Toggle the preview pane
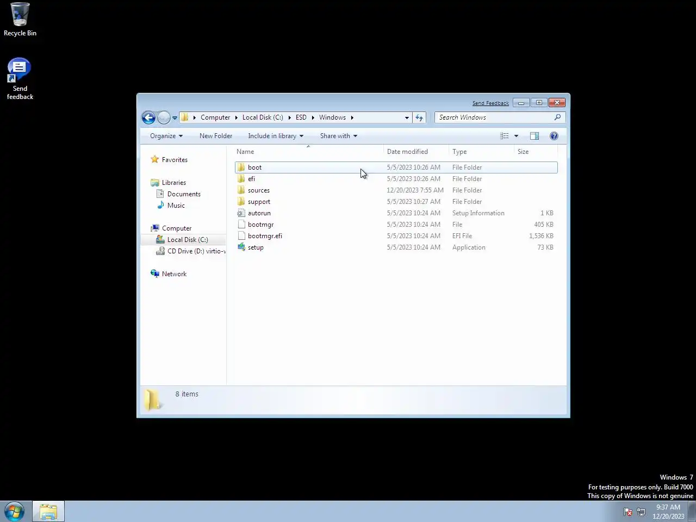Viewport: 696px width, 522px height. 535,136
